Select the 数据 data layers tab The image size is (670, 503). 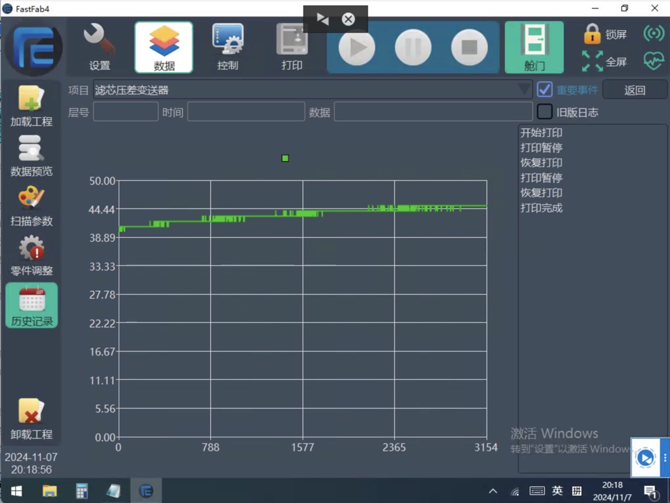click(x=164, y=47)
